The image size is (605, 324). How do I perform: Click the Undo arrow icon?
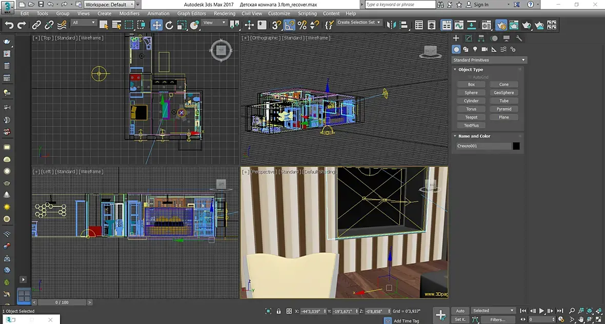click(x=9, y=25)
